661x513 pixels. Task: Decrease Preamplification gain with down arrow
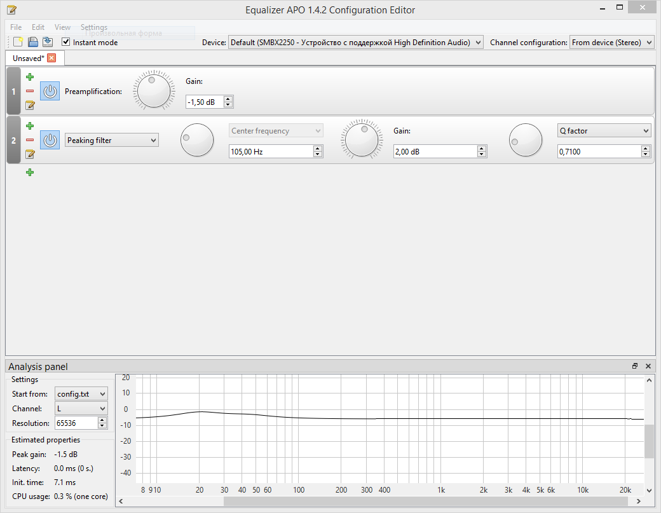[228, 104]
